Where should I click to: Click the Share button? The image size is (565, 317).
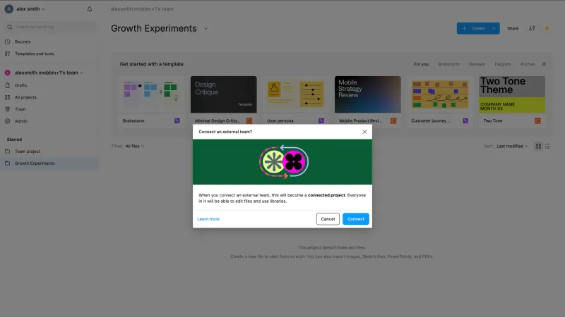513,28
